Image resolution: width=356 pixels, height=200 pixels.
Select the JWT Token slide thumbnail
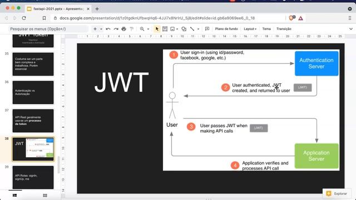[x=33, y=41]
